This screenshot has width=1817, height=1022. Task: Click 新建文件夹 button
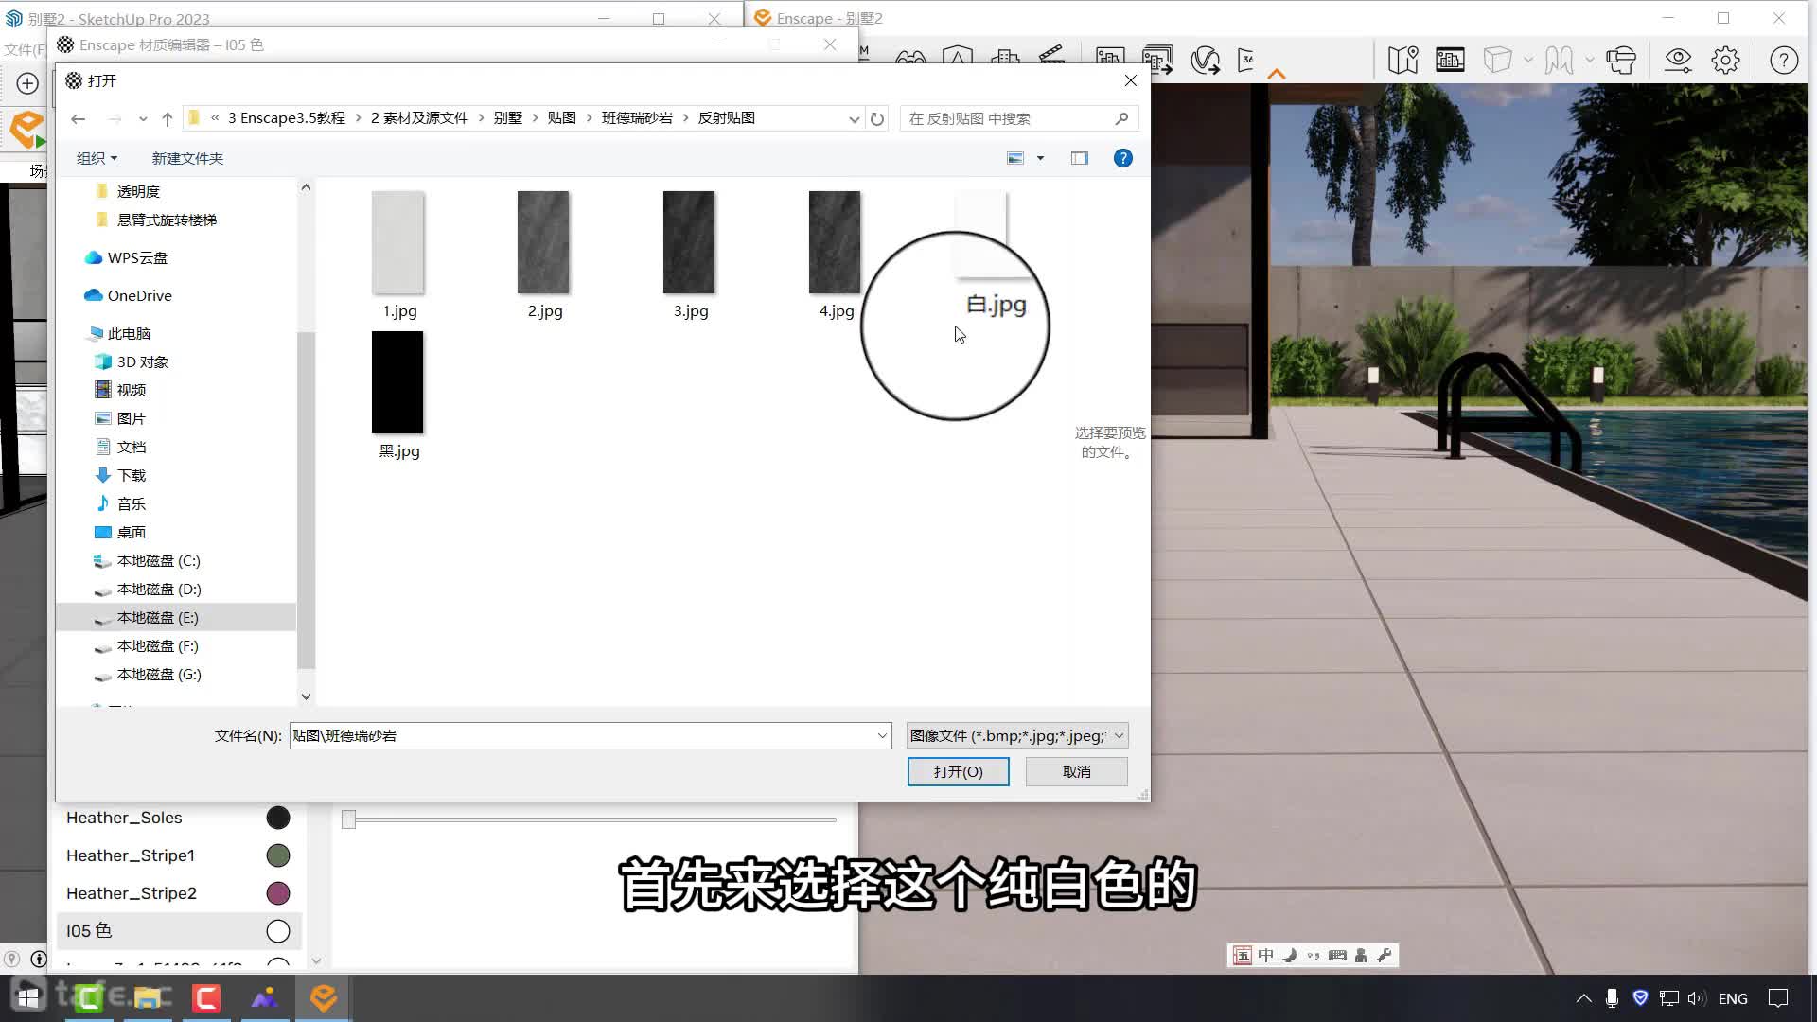(x=187, y=158)
